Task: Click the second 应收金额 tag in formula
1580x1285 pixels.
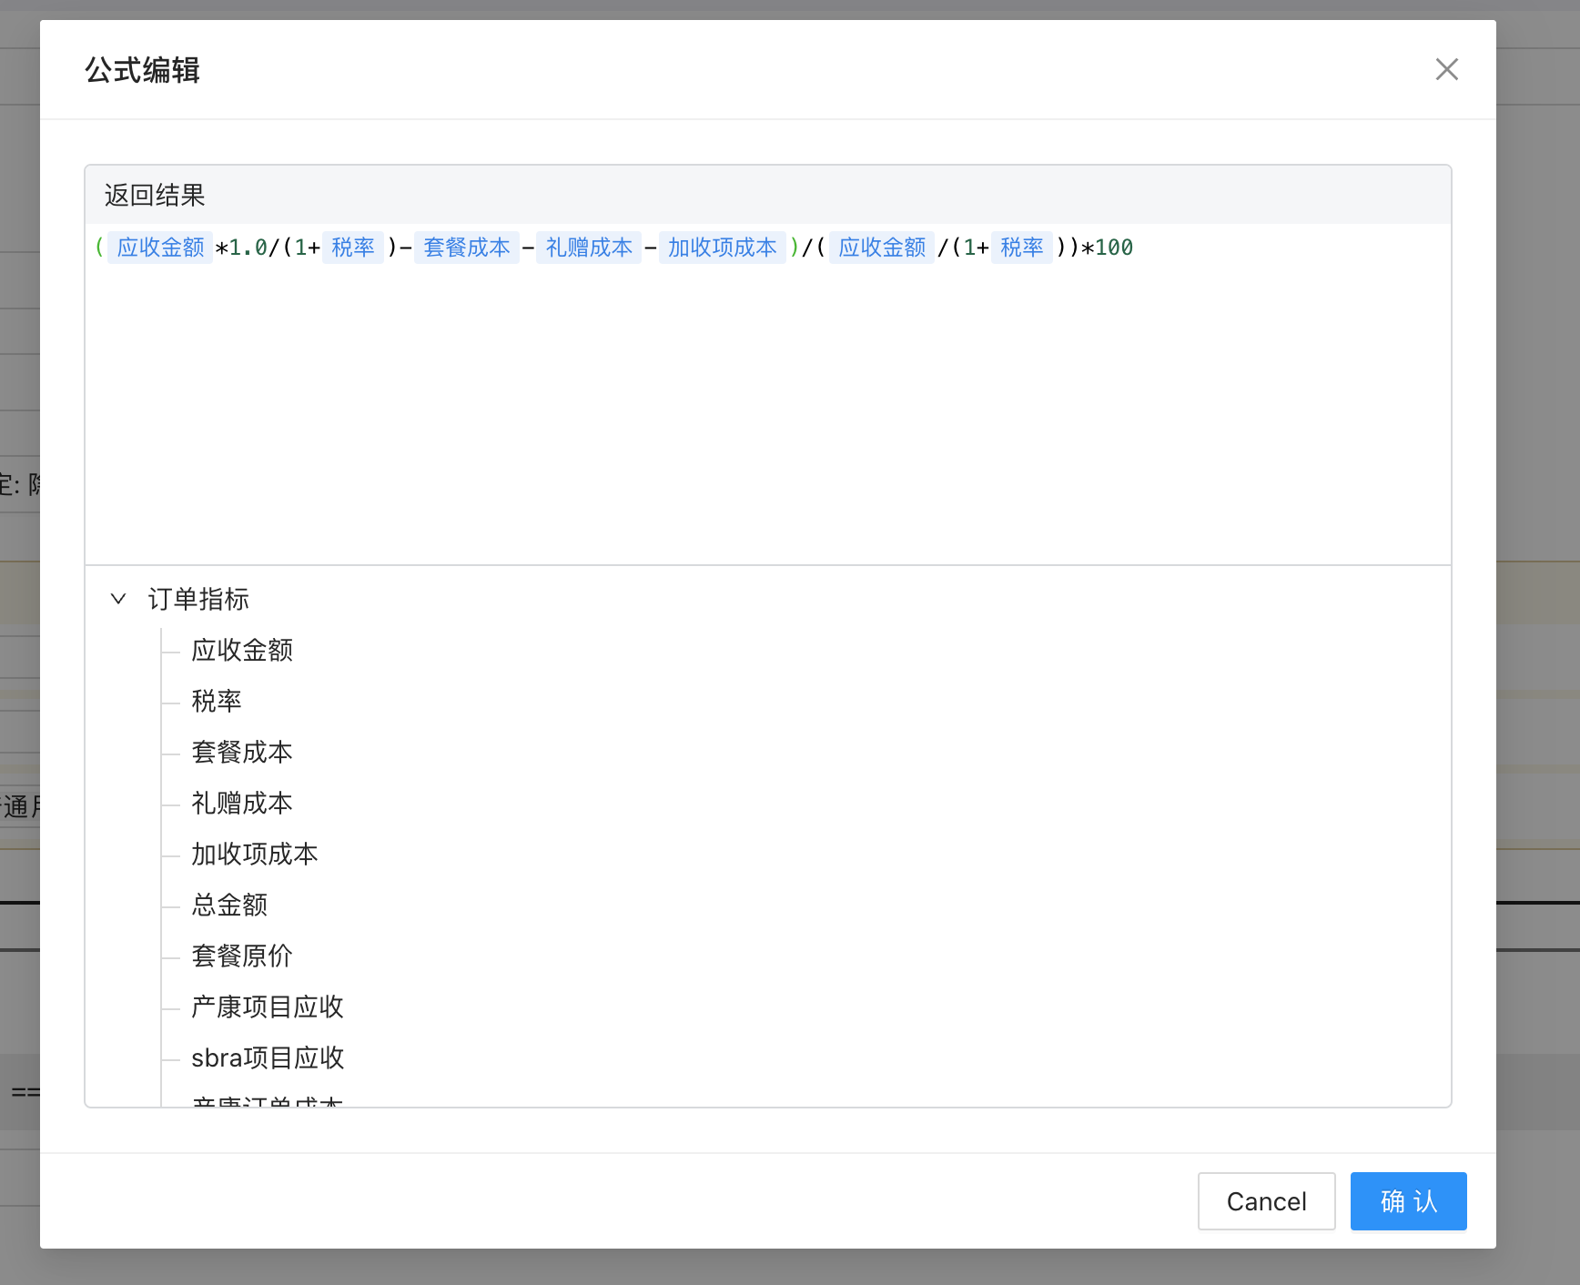Action: coord(882,248)
